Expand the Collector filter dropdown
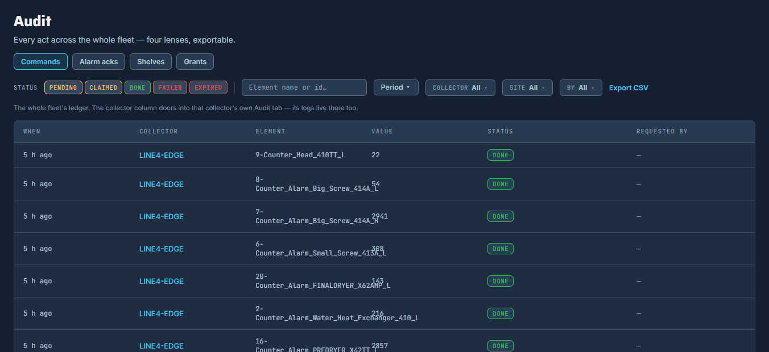The width and height of the screenshot is (769, 352). tap(460, 87)
